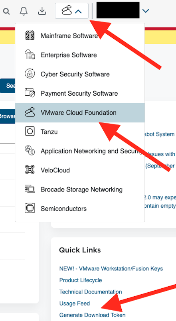Click Generate Download Token link
Screen dimensions: 176x321
[92, 315]
